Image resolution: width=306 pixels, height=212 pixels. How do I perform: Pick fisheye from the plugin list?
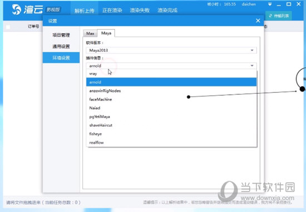click(x=171, y=134)
